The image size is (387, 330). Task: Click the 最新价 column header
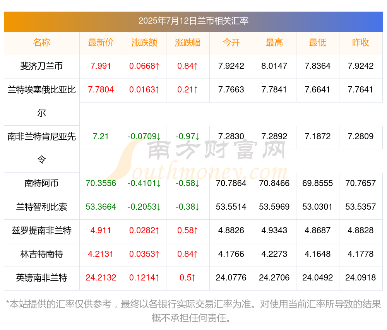coord(101,43)
